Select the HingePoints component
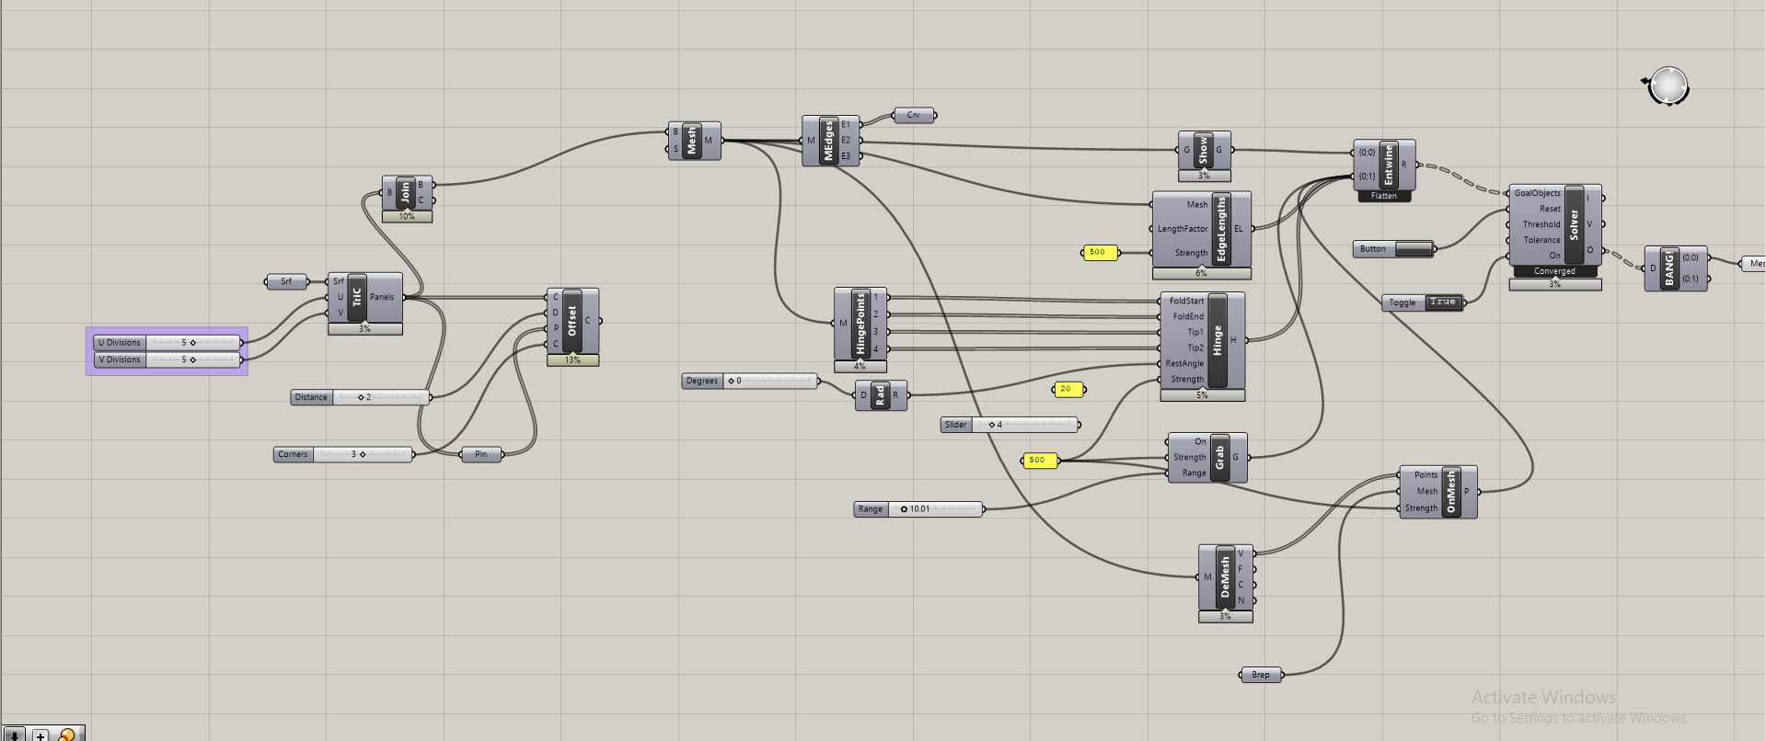The image size is (1766, 741). click(x=860, y=324)
